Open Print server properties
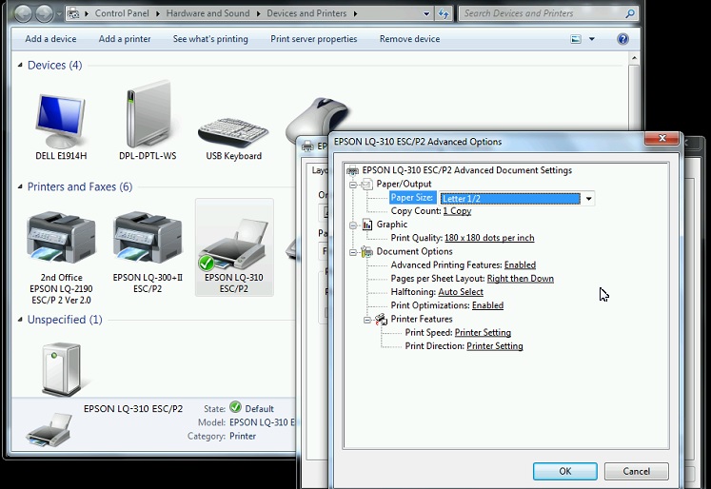The image size is (711, 489). click(314, 39)
